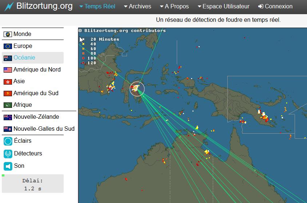Expand the Archives dropdown menu
Screen dimensions: 307x203
(x=137, y=7)
